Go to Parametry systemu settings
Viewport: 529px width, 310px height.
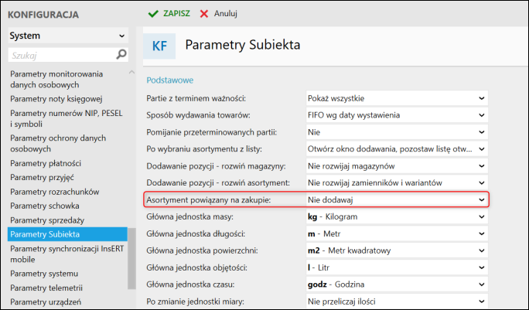pyautogui.click(x=44, y=274)
